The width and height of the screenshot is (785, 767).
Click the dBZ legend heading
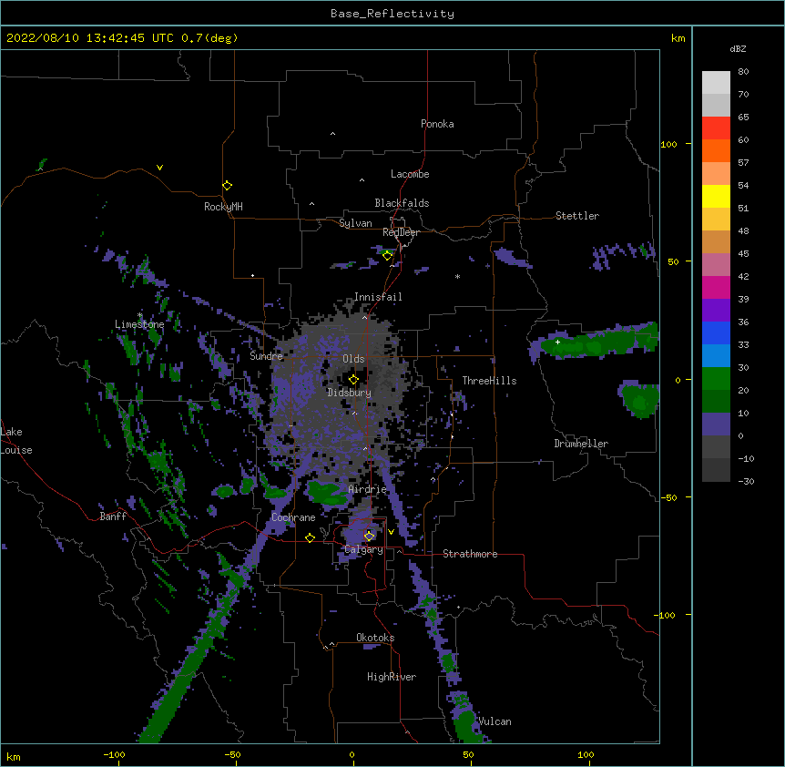coord(738,49)
